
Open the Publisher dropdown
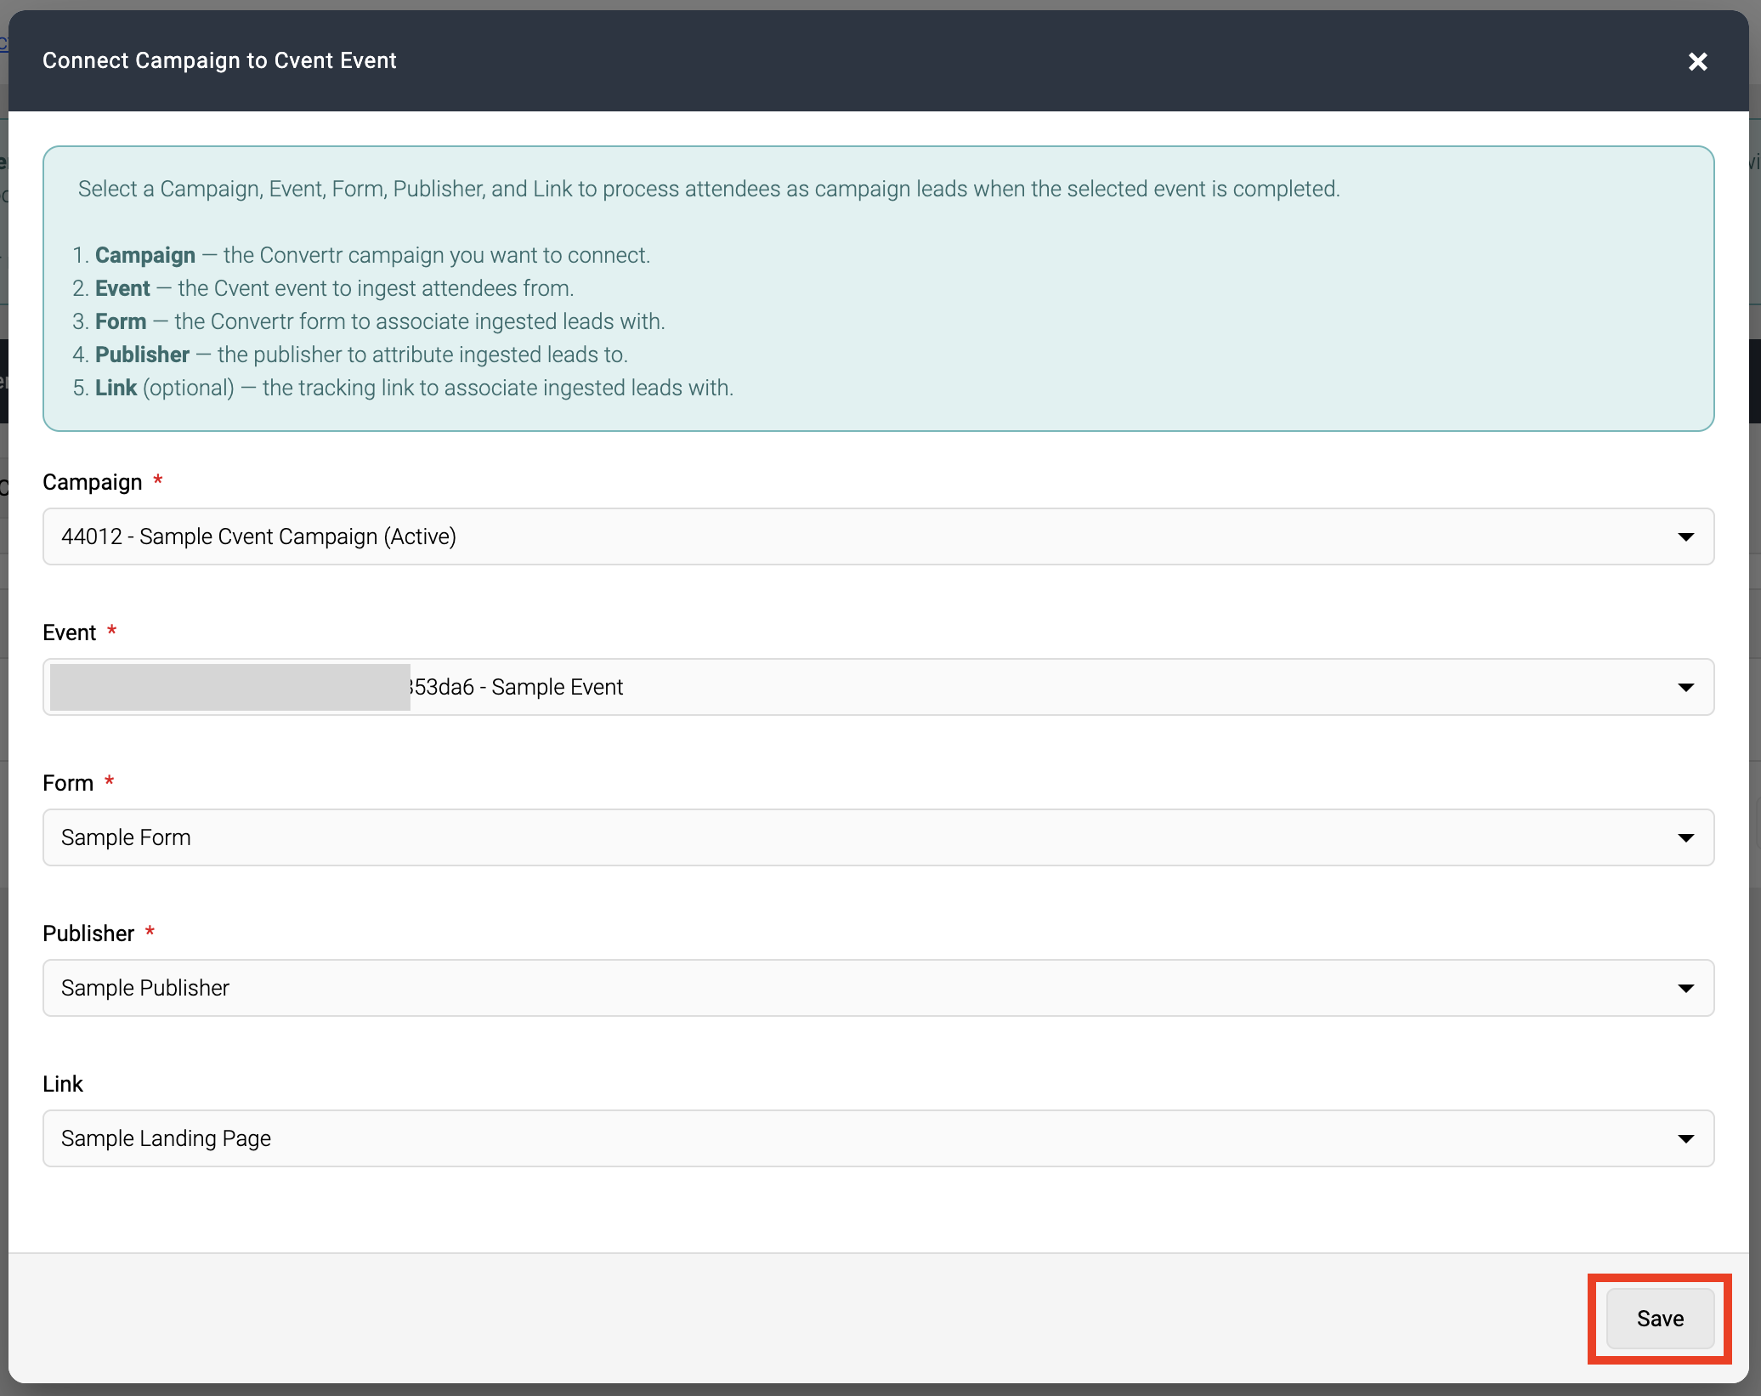[878, 988]
